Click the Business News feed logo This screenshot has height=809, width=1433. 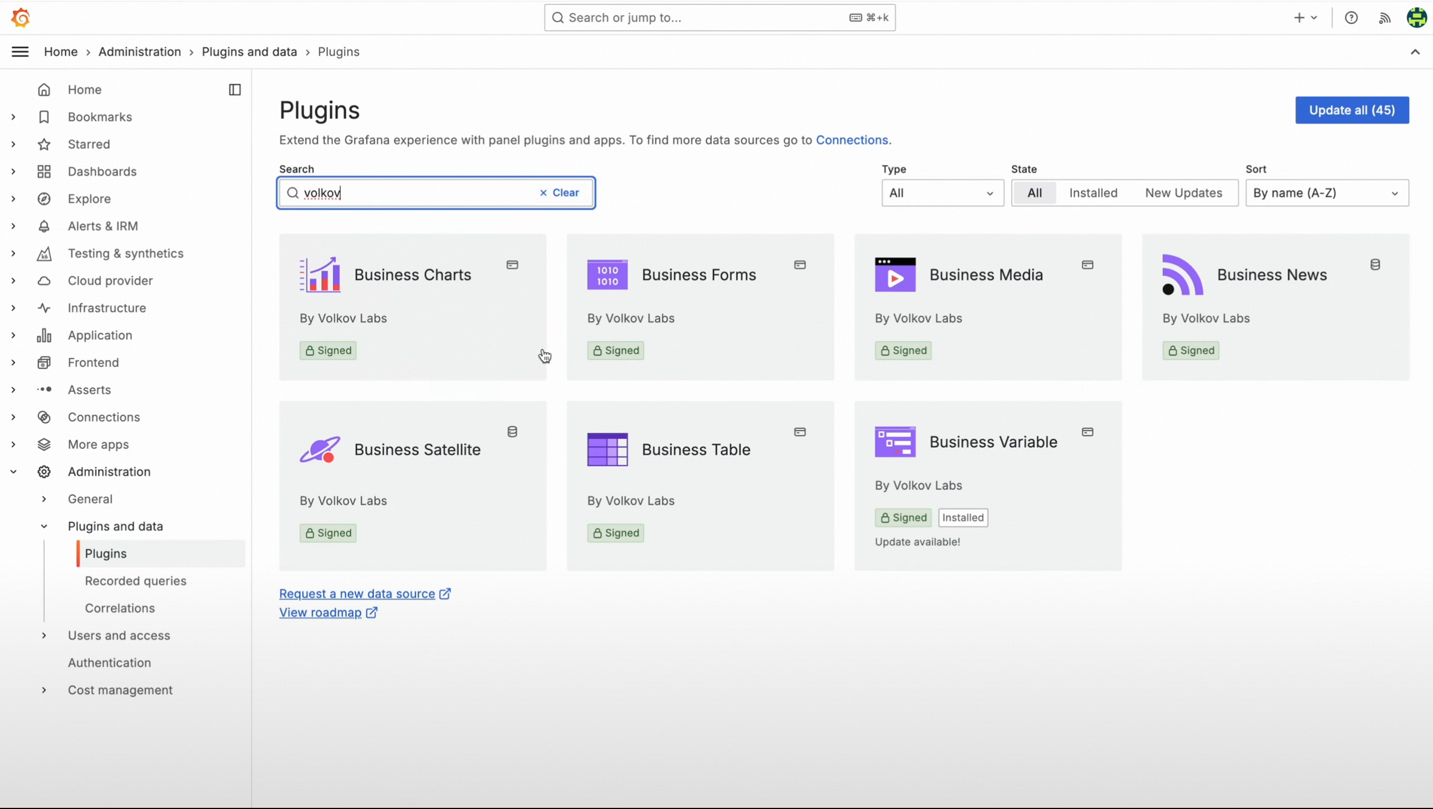[x=1183, y=275]
